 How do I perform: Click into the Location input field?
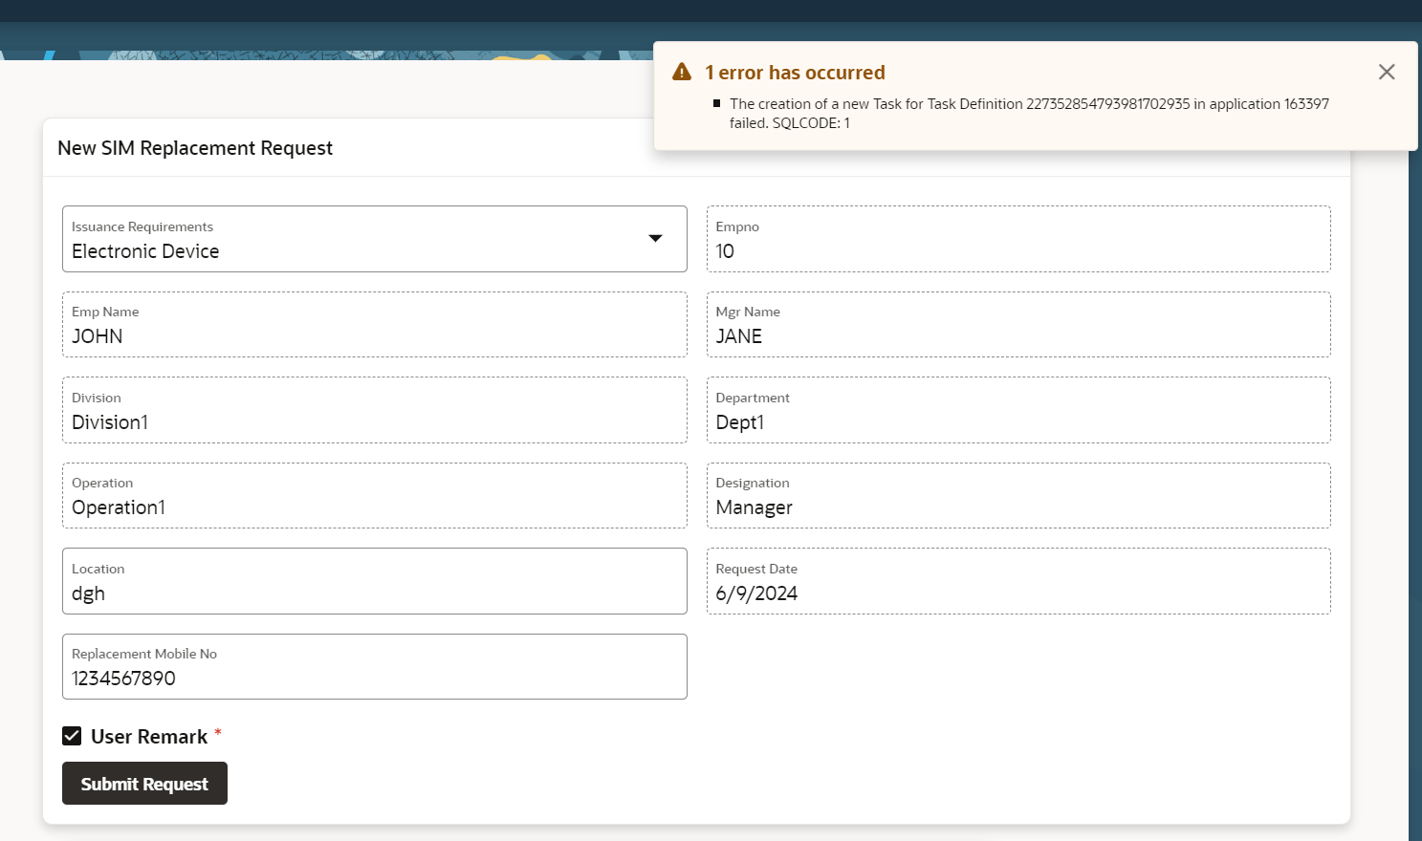click(374, 593)
